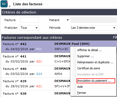
Task: Open the Période dropdown list
Action: point(93,28)
